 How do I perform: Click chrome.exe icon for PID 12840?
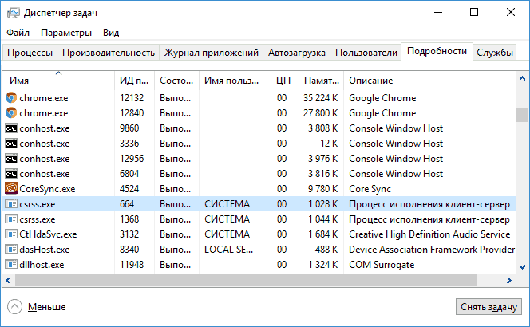click(x=11, y=113)
